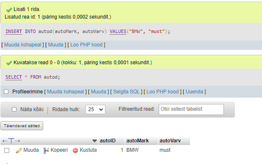Click the Selgita SQL link
Viewport: 262px width, 164px height.
[126, 92]
